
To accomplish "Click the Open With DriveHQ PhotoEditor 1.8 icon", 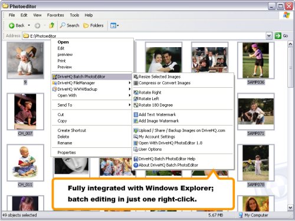I will tap(136, 143).
